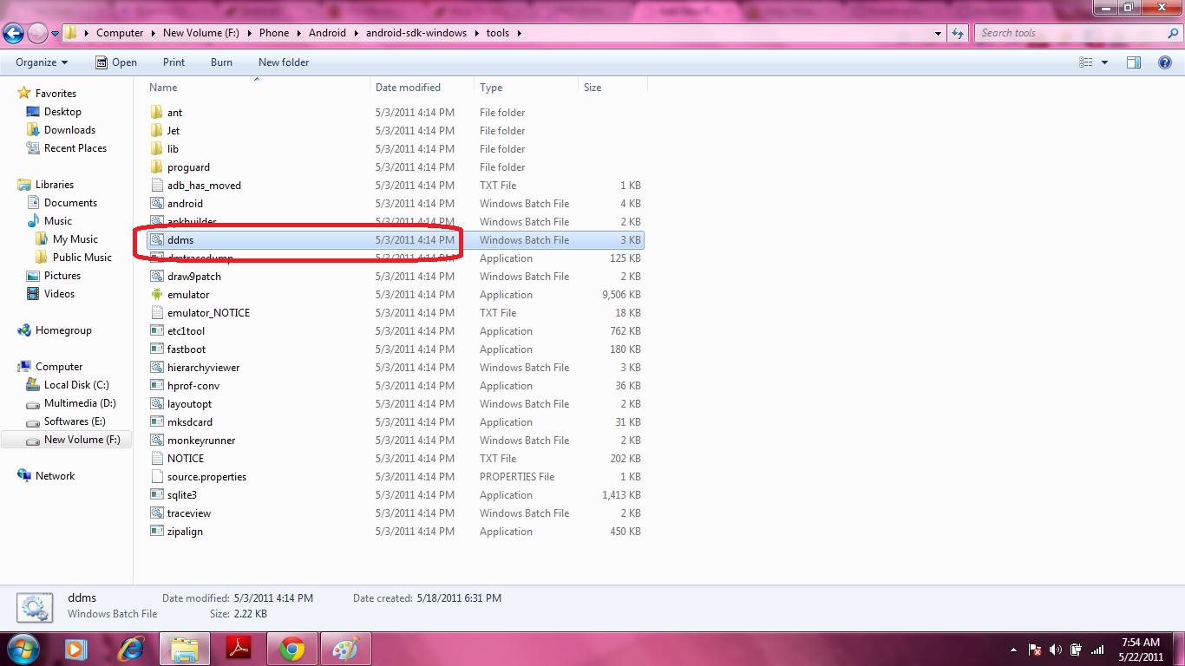The width and height of the screenshot is (1185, 666).
Task: Expand the view options dropdown arrow
Action: click(1104, 62)
